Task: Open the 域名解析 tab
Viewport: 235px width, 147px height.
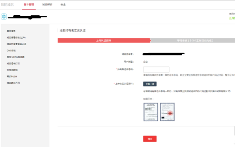Action: click(47, 5)
